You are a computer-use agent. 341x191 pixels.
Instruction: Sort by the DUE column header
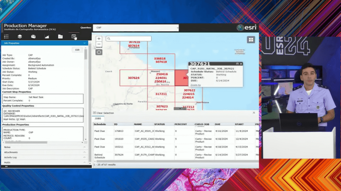(217, 124)
